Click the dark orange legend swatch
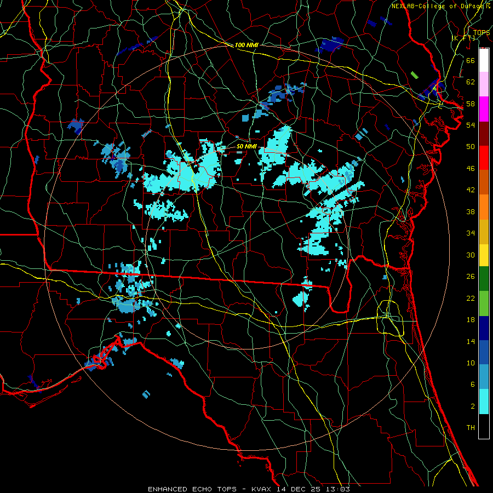 (x=484, y=182)
